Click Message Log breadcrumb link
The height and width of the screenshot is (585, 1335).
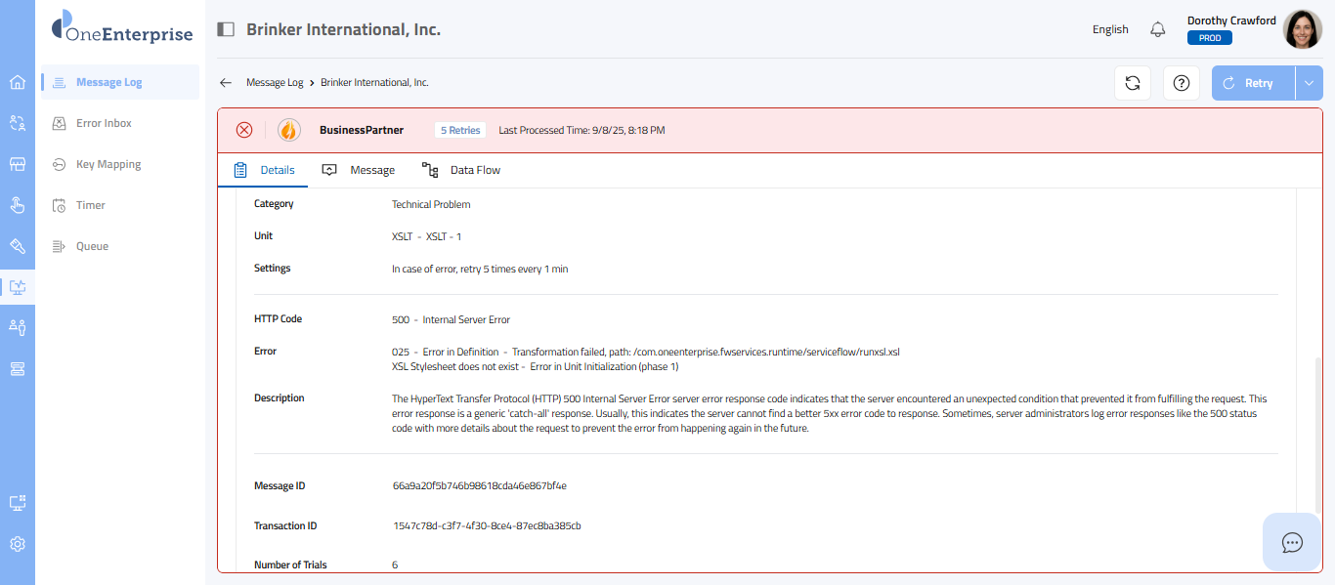[275, 83]
